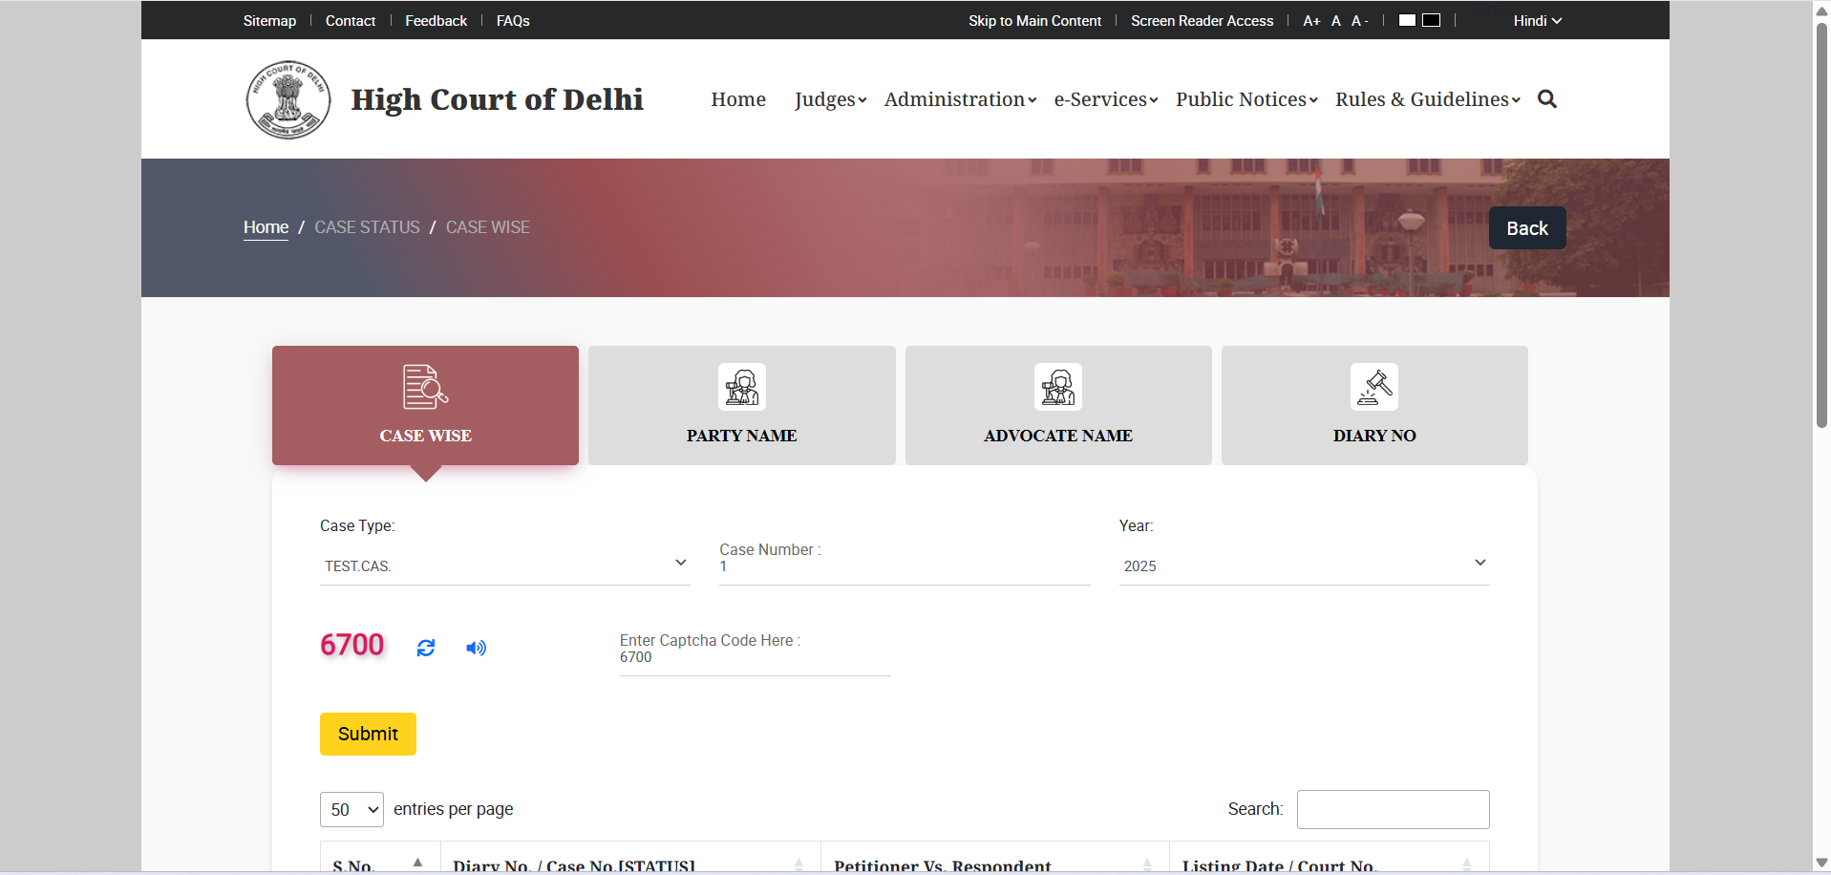Select the Diary No gavel icon
1831x875 pixels.
tap(1373, 387)
